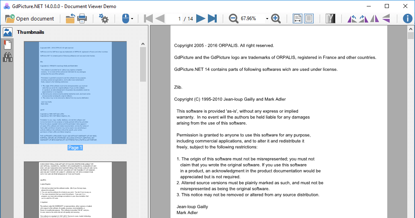Click the 'Jean-loup Gailly' signature line

192,207
